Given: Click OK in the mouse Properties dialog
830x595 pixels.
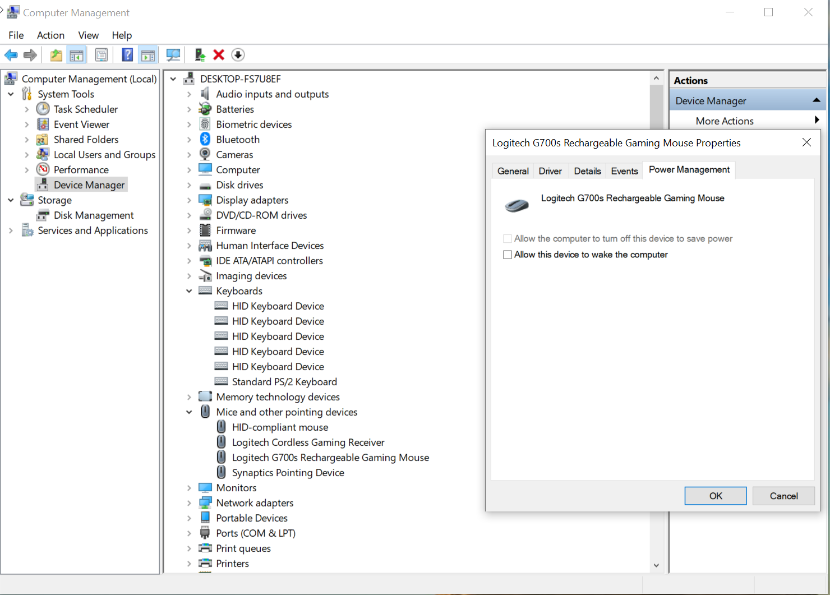Looking at the screenshot, I should tap(716, 496).
